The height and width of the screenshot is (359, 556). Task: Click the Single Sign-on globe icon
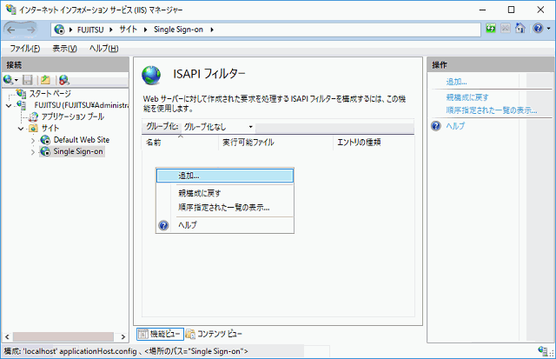pyautogui.click(x=45, y=151)
